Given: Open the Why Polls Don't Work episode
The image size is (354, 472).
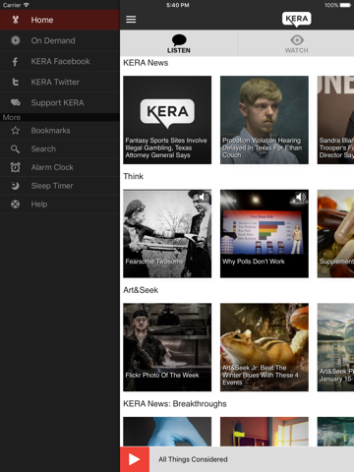Looking at the screenshot, I should pos(265,233).
